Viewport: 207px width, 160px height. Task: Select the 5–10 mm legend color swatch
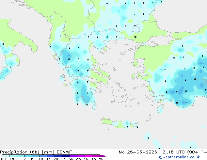[36, 156]
